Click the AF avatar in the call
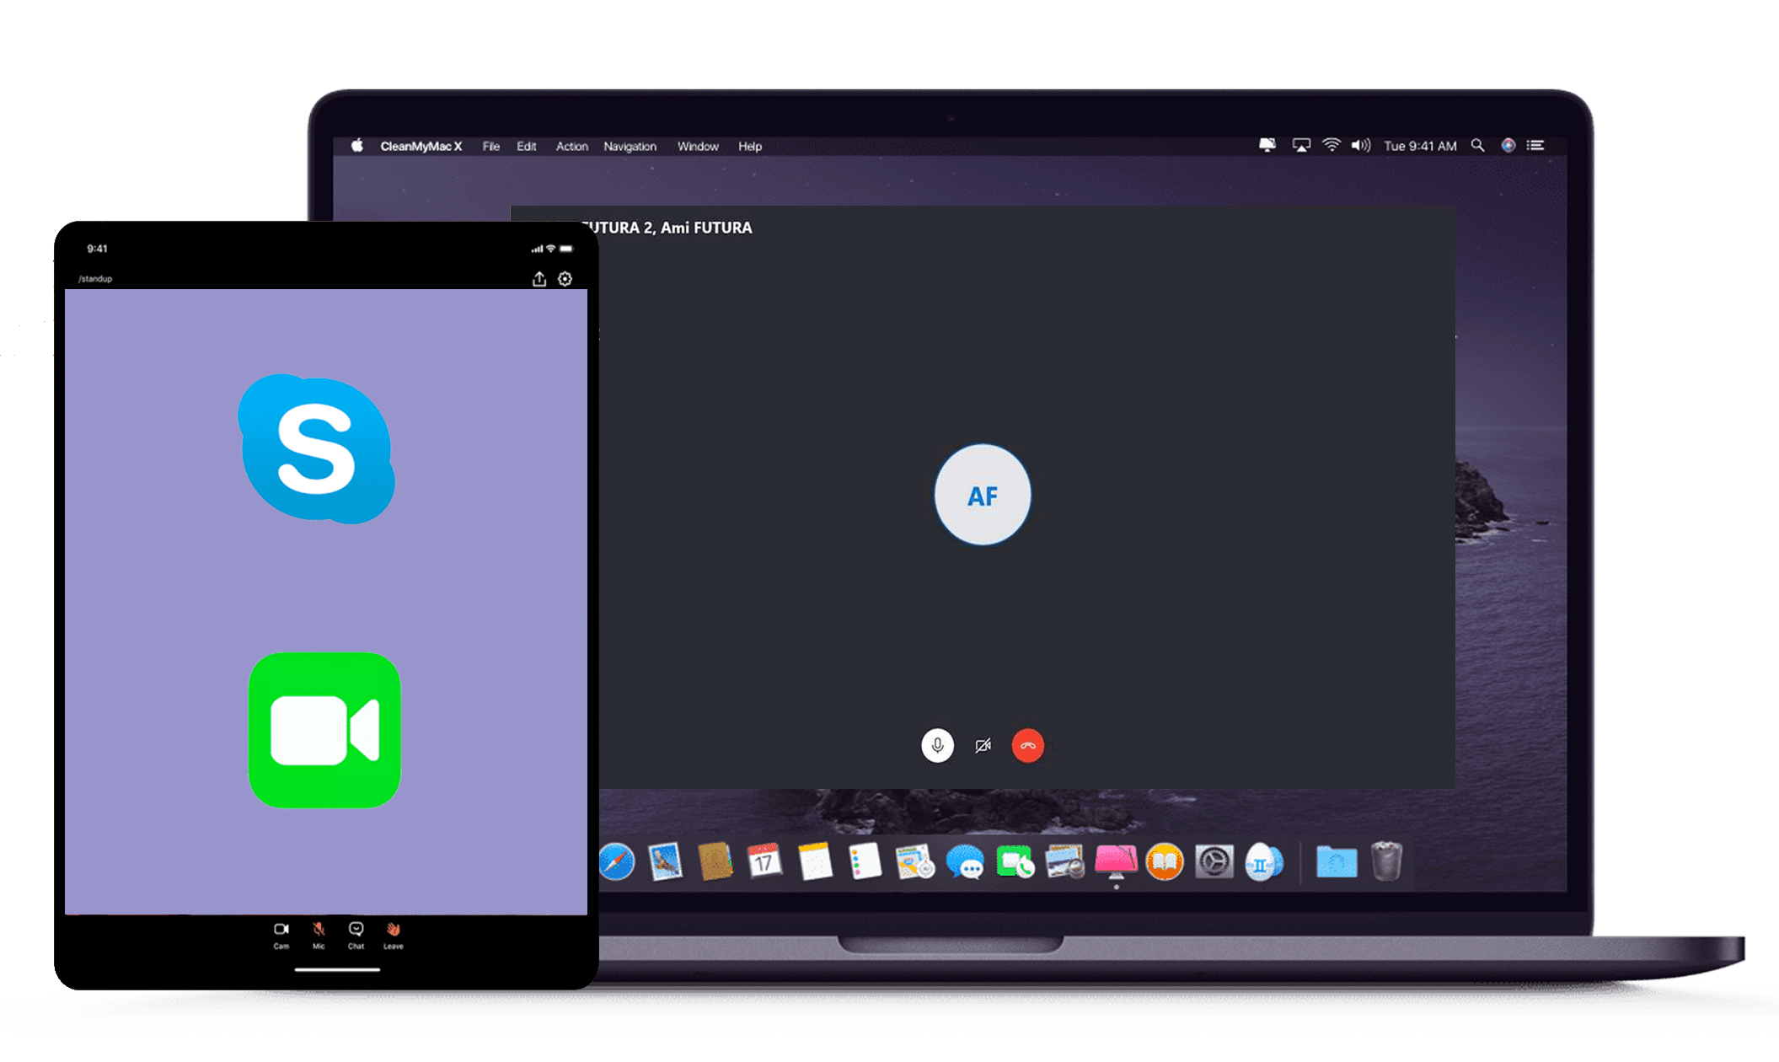1779x1062 pixels. point(983,495)
